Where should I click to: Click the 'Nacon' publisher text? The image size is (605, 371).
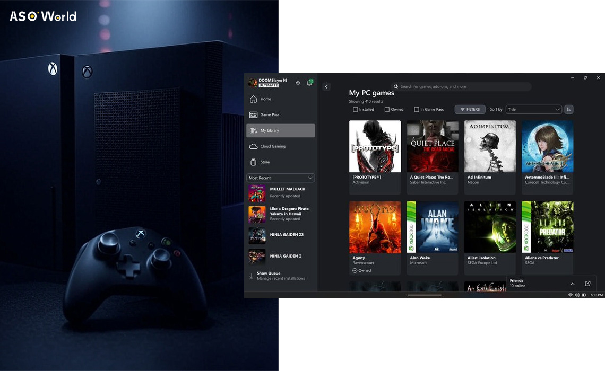coord(473,183)
